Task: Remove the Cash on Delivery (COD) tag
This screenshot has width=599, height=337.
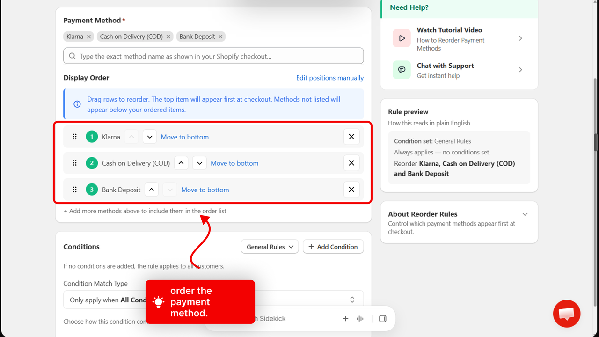Action: (168, 37)
